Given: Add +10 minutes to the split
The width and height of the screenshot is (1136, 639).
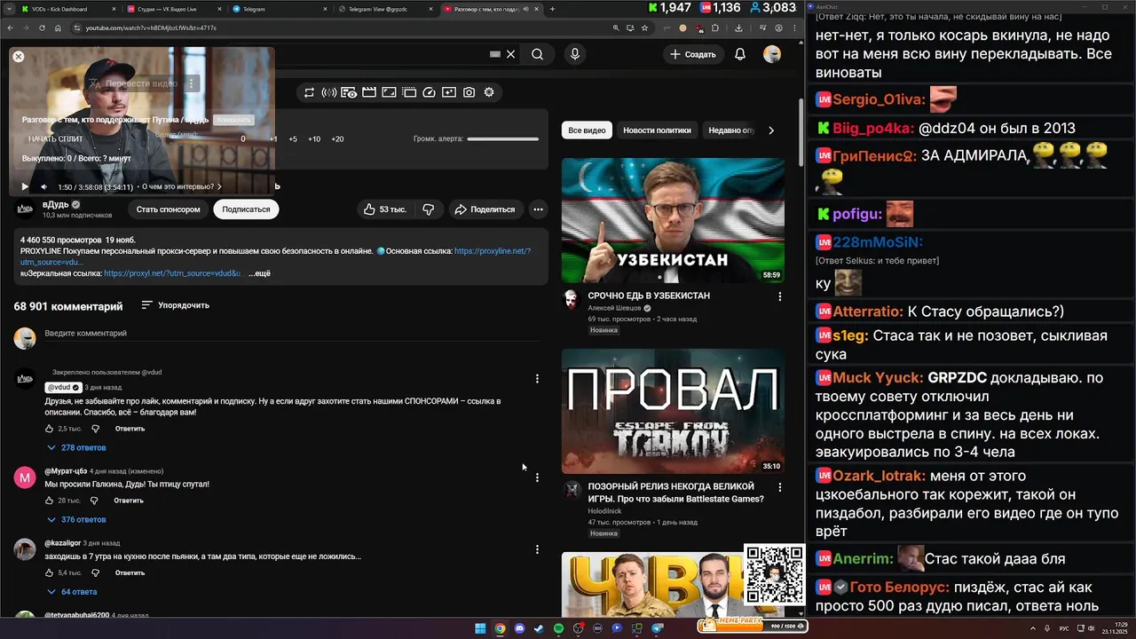Looking at the screenshot, I should (x=314, y=139).
